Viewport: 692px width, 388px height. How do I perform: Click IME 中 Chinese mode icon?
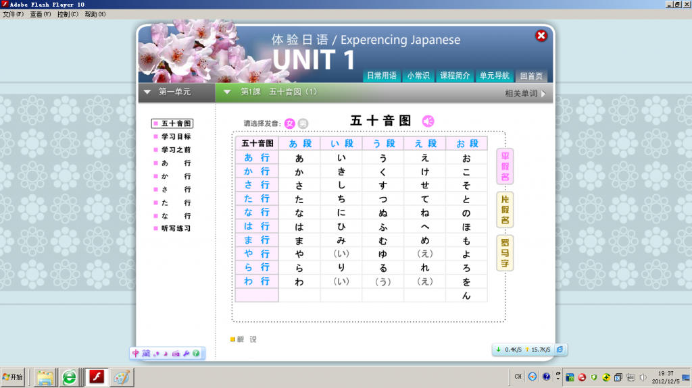tap(136, 353)
